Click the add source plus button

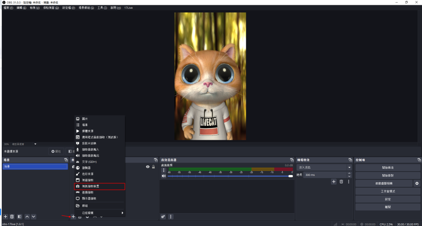click(73, 216)
